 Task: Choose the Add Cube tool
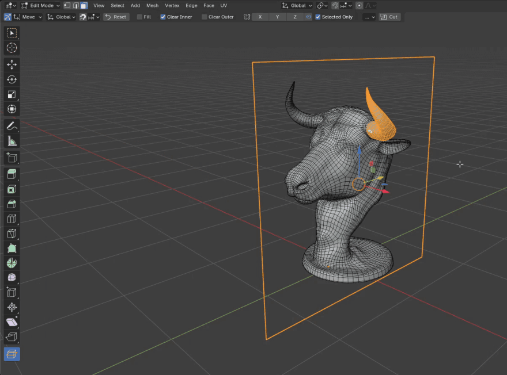(12, 158)
